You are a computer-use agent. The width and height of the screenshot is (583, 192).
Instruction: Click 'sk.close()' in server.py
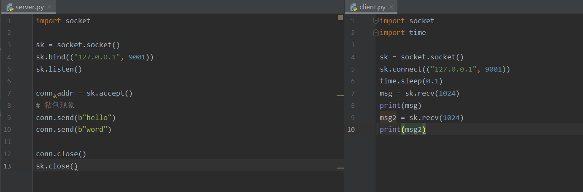click(x=57, y=166)
